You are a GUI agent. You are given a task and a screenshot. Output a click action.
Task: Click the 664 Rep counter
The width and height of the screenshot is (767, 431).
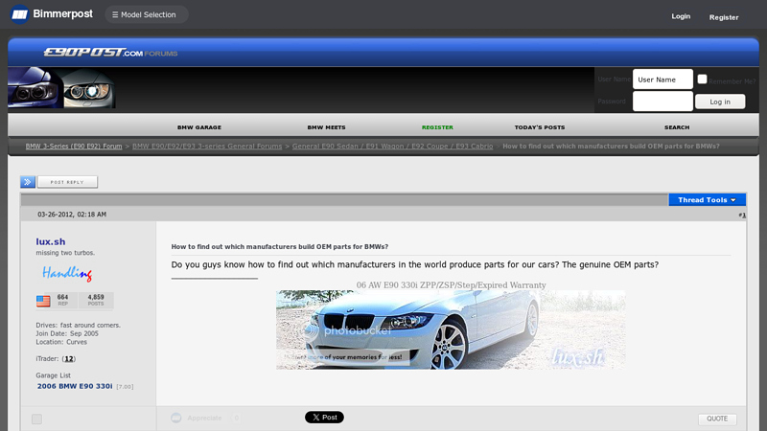click(62, 300)
